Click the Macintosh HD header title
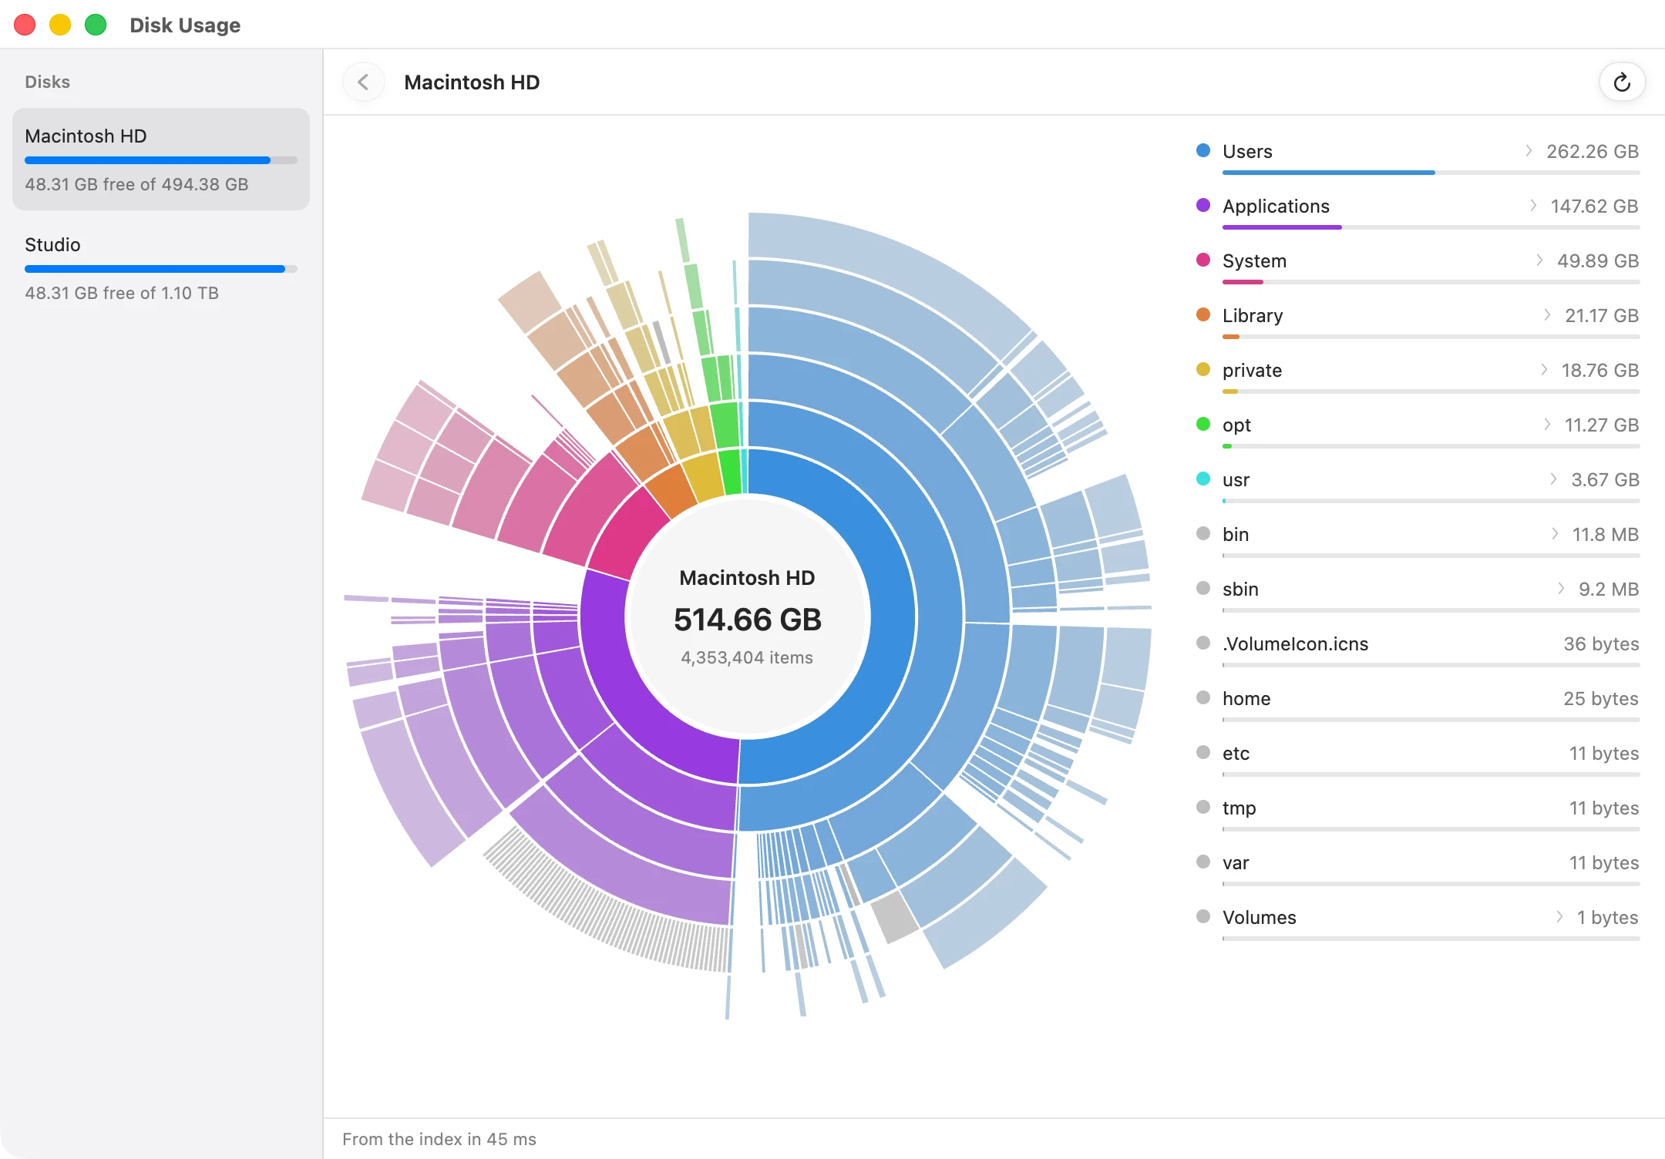This screenshot has height=1159, width=1665. [x=472, y=82]
